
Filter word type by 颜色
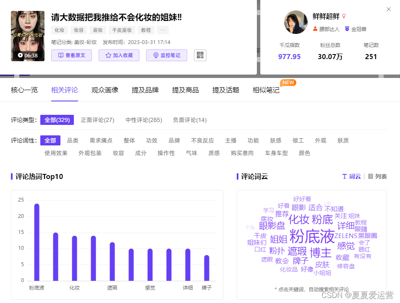(304, 153)
